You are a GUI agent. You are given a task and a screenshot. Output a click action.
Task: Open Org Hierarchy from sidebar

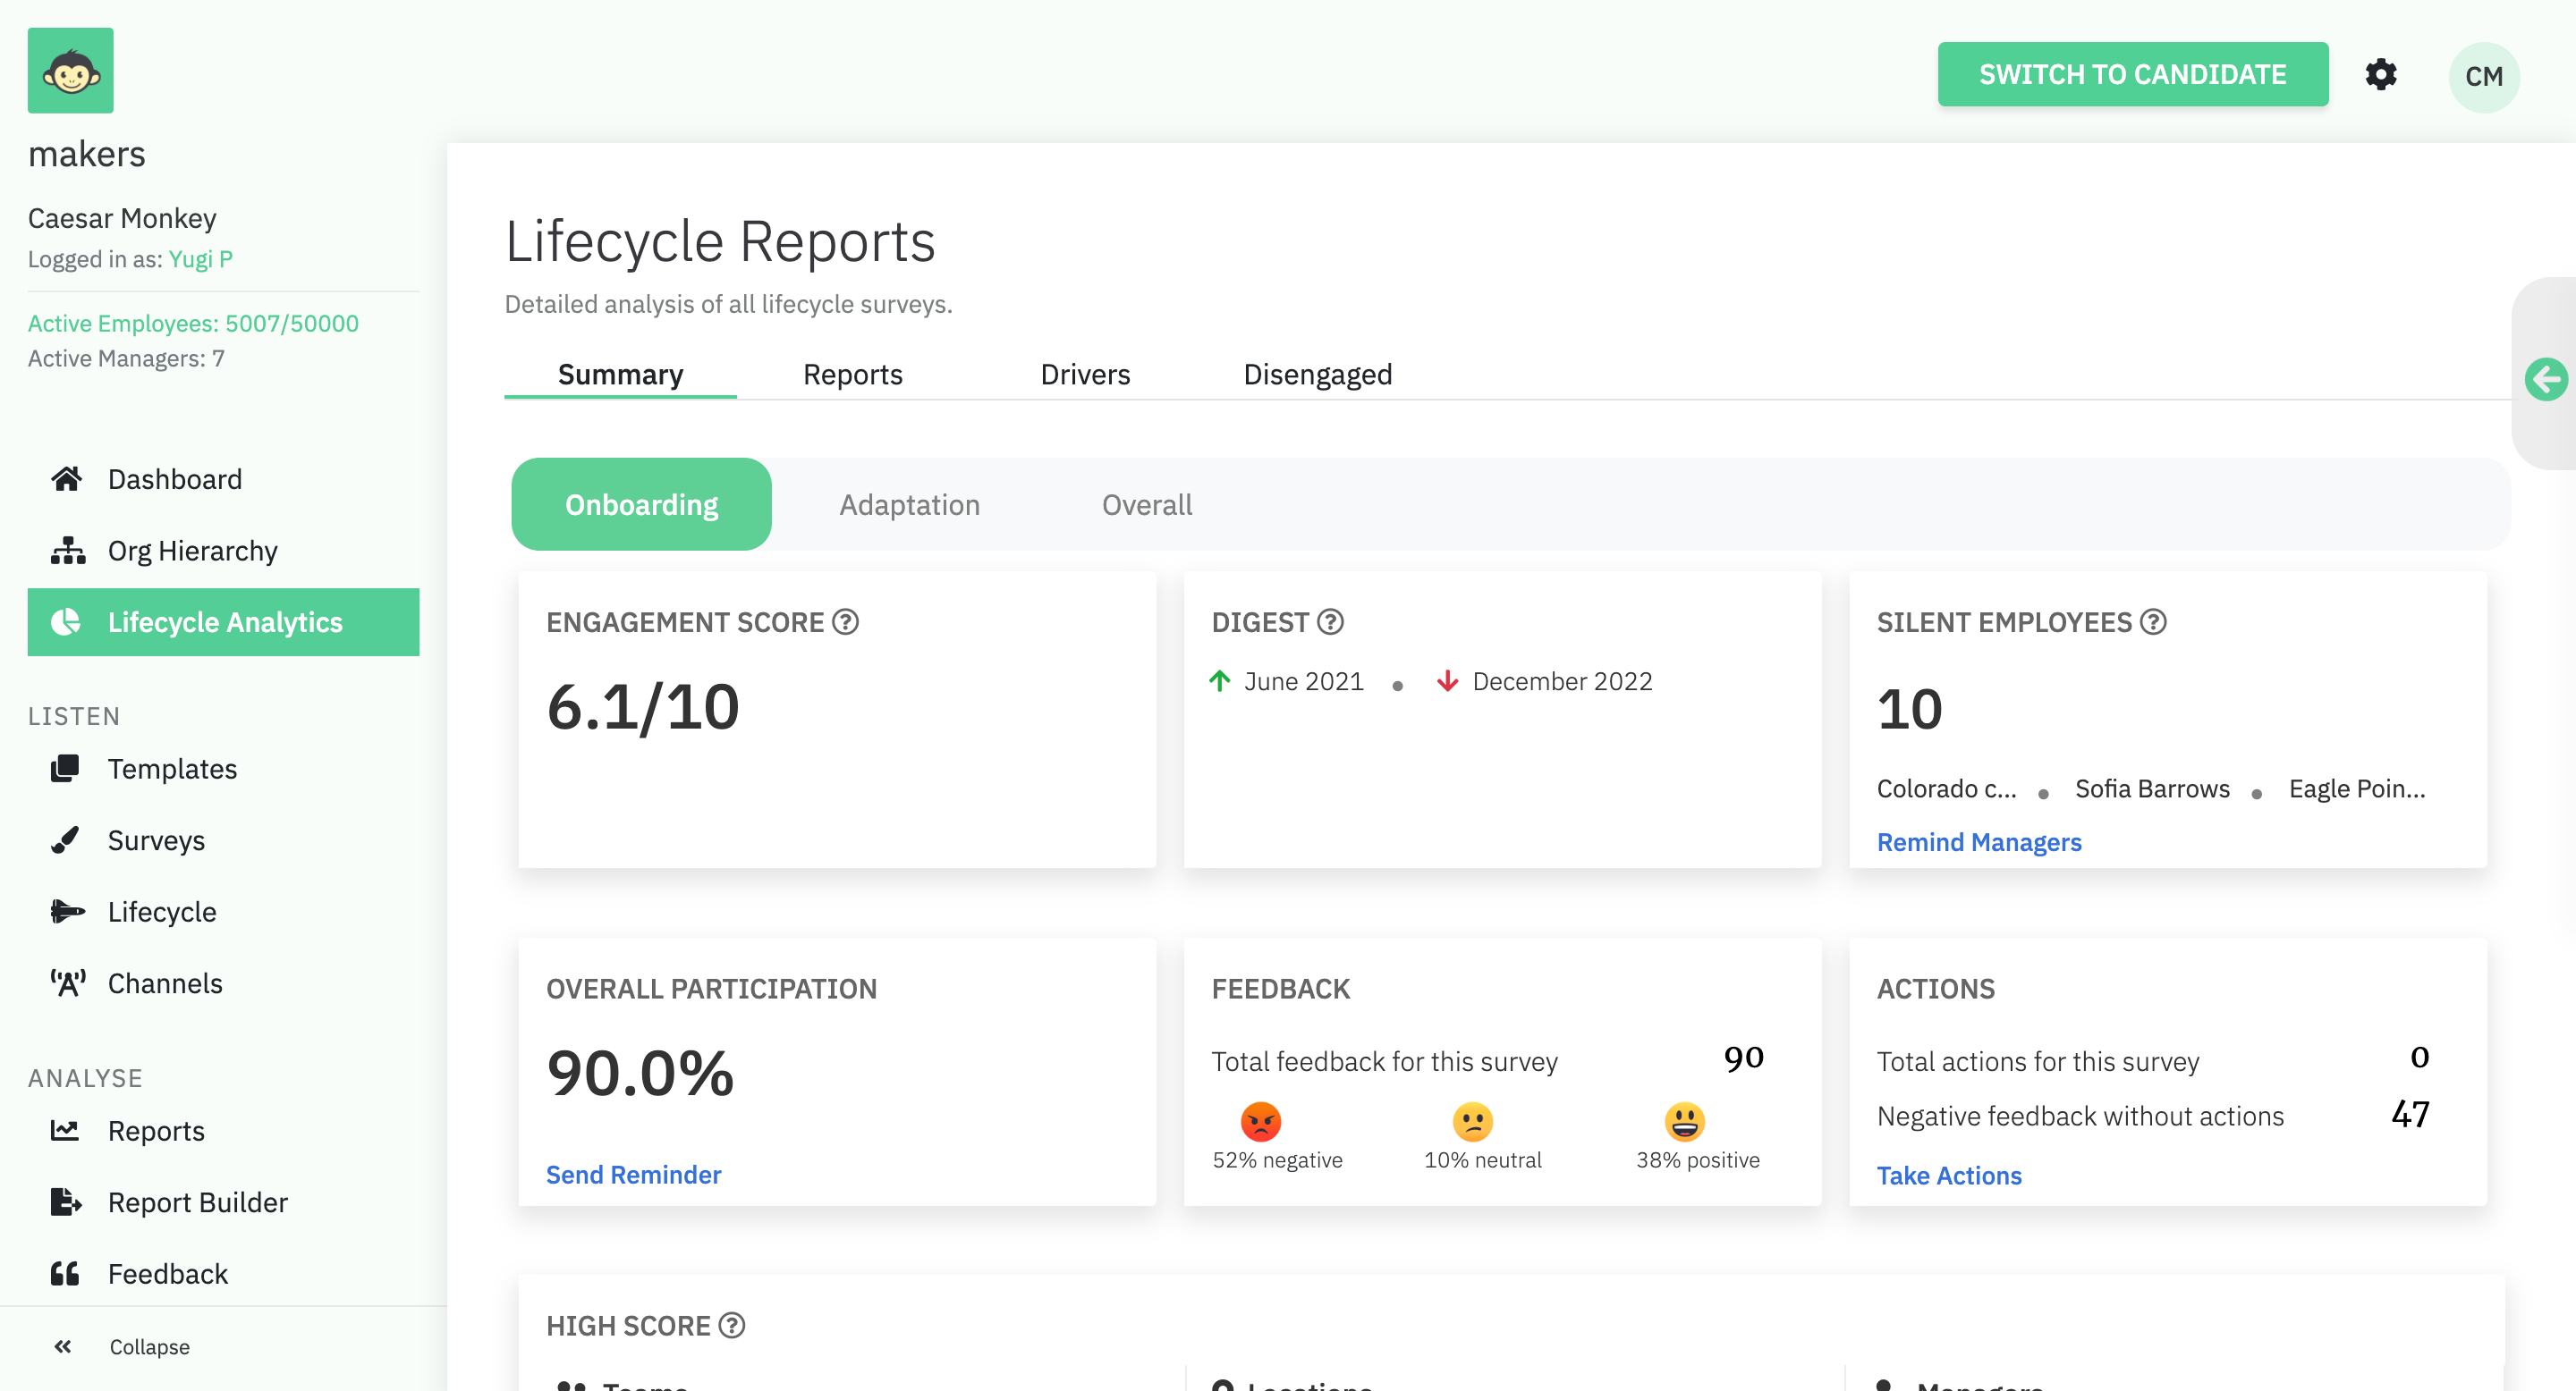192,551
